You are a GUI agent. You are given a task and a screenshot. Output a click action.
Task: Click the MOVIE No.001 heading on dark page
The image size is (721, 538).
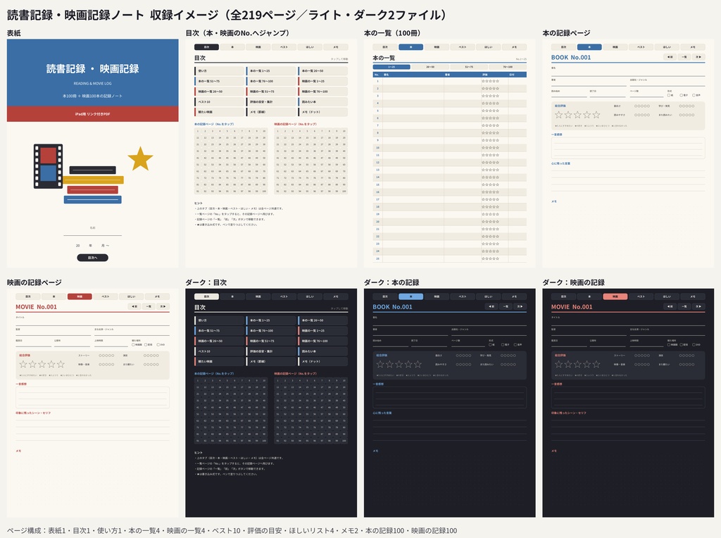coord(572,307)
